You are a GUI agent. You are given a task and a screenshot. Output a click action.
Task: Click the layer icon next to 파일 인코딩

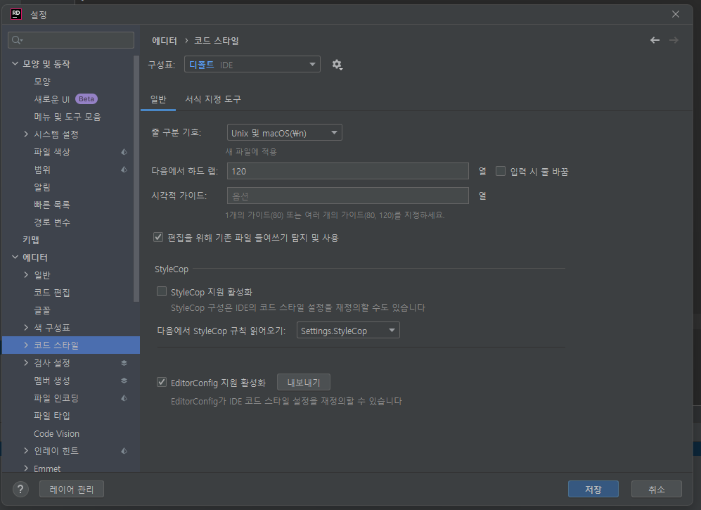pyautogui.click(x=124, y=398)
